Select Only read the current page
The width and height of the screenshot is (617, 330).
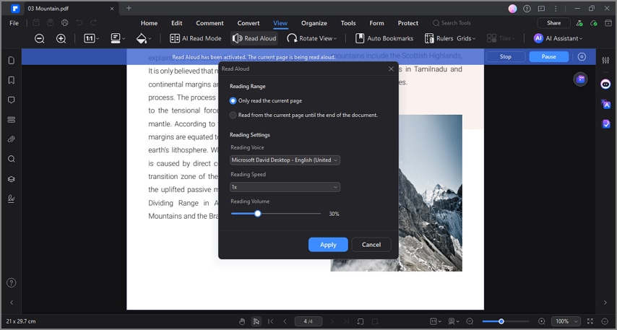[x=266, y=100]
